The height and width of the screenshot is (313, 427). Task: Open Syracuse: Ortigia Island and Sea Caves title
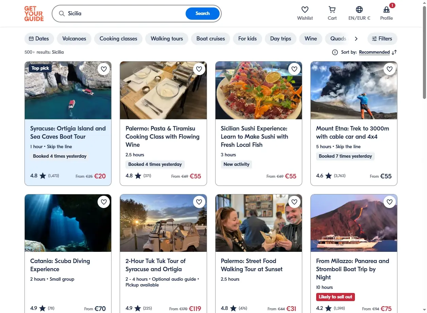tap(68, 133)
